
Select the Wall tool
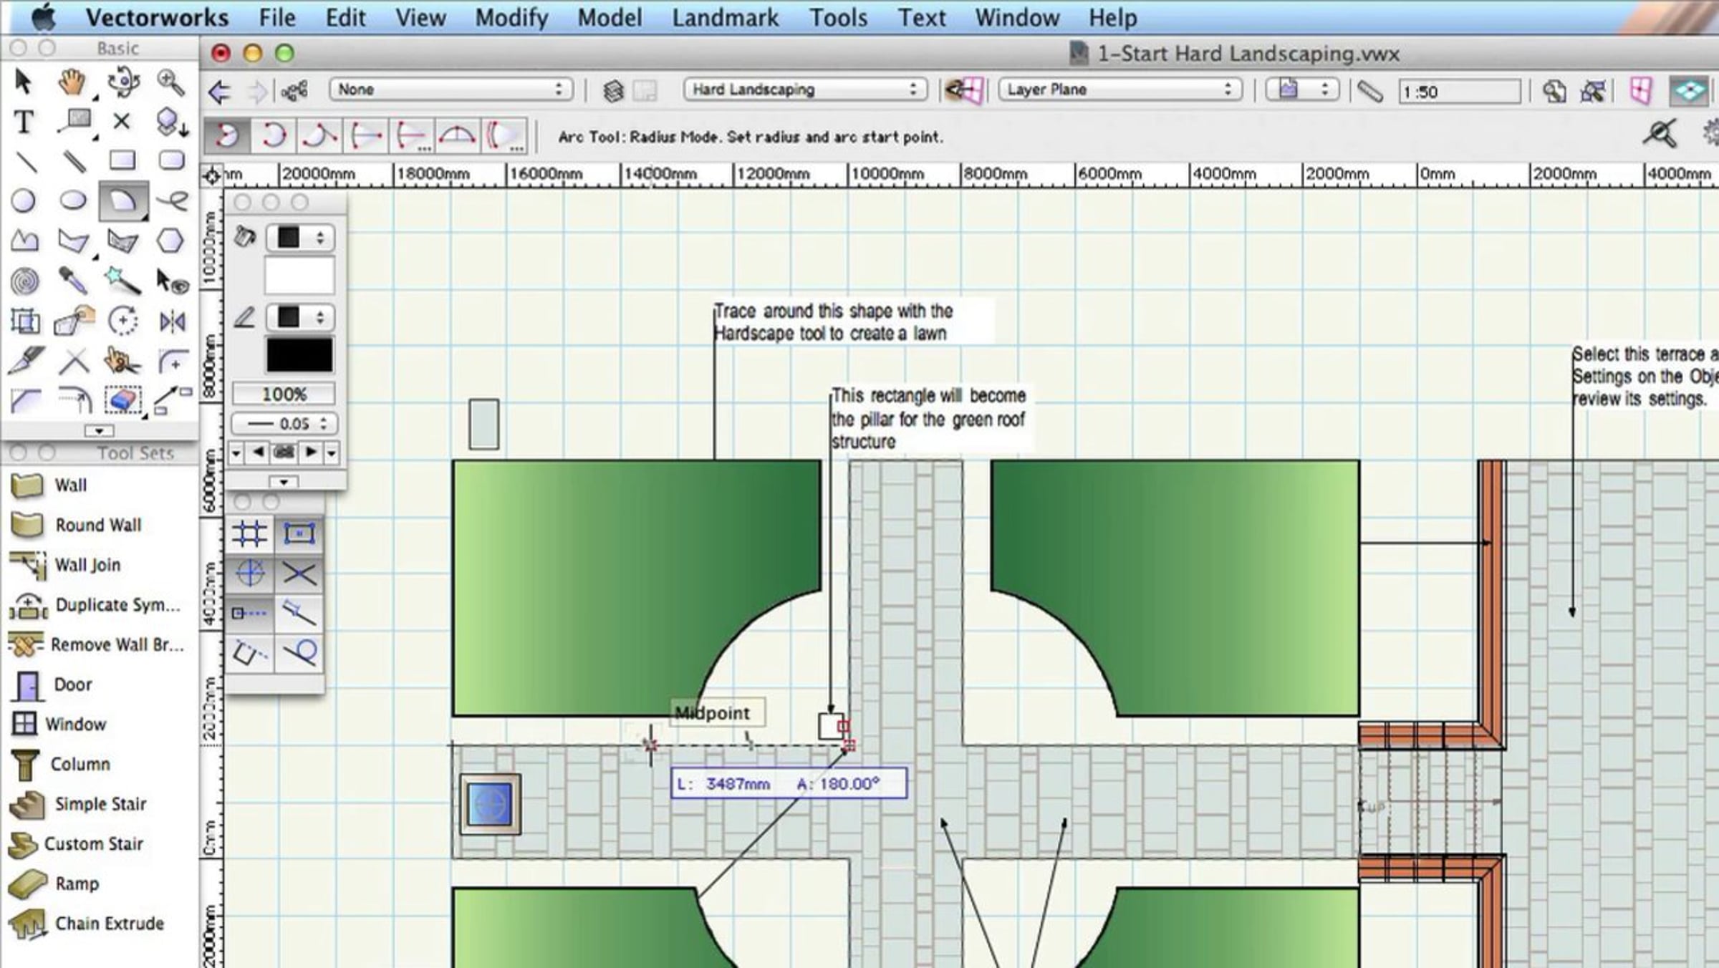point(70,485)
